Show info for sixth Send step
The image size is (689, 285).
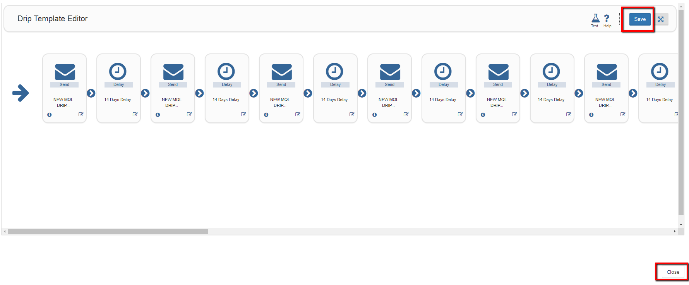click(591, 115)
